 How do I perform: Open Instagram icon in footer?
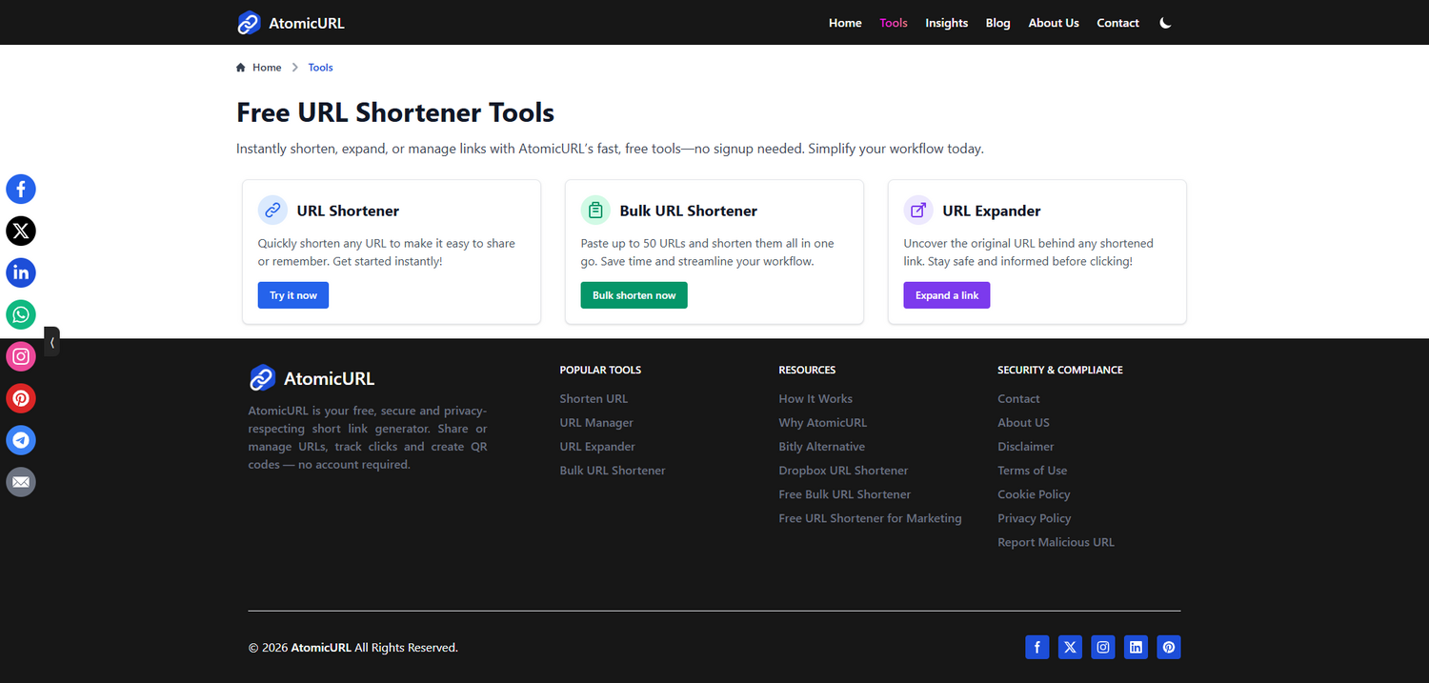tap(1103, 648)
